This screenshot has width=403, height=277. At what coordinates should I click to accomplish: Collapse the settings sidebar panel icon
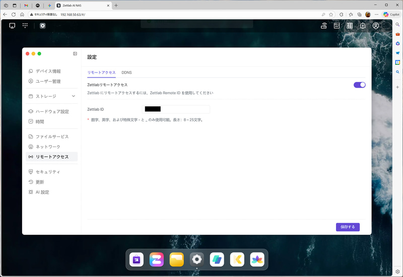click(x=75, y=54)
